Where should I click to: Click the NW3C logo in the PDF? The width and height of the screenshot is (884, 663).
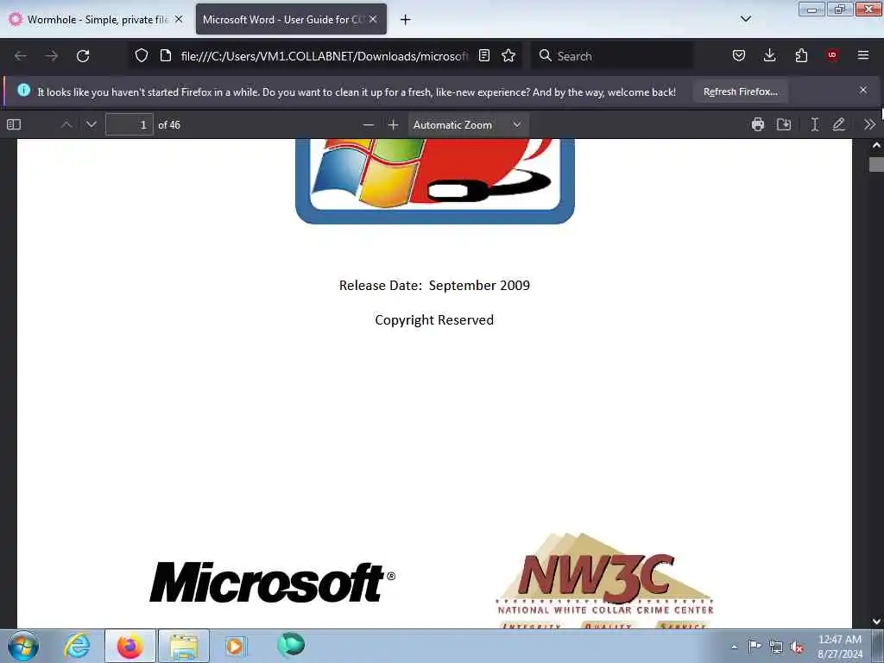click(x=604, y=579)
